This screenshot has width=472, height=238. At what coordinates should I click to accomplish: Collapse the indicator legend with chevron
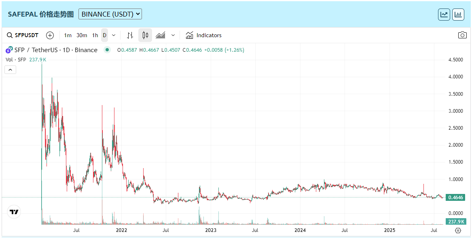pyautogui.click(x=10, y=70)
